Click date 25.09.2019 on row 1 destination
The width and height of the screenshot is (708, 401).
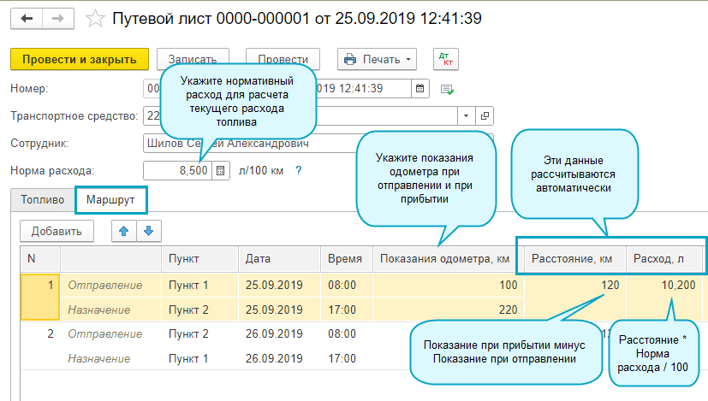click(x=274, y=310)
